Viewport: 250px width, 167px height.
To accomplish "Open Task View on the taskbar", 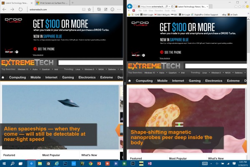I will [20, 164].
